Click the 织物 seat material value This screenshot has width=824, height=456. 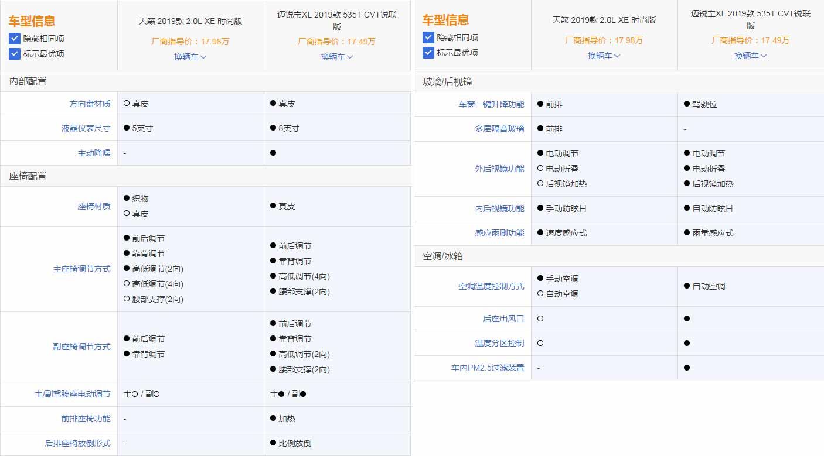(140, 198)
